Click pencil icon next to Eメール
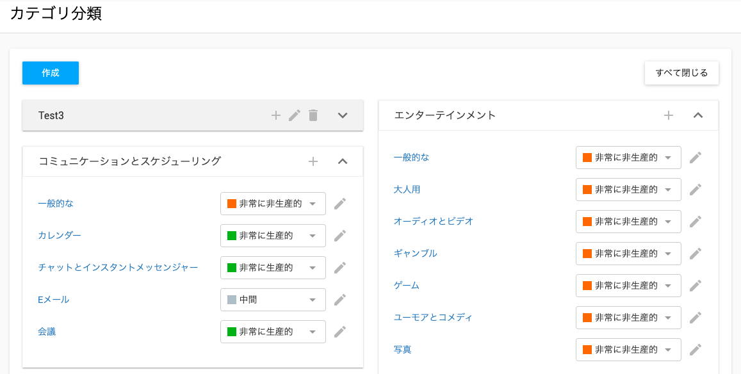This screenshot has height=374, width=741. click(340, 300)
